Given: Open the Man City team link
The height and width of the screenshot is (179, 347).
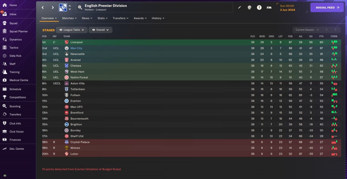Looking at the screenshot, I should tap(76, 48).
